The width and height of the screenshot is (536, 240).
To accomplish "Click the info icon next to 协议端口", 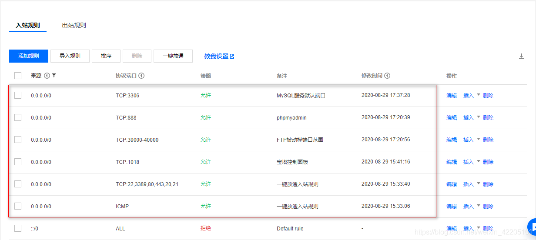I will tap(141, 76).
